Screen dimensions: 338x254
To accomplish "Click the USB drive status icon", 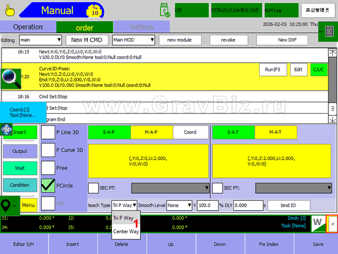I will pos(164,10).
